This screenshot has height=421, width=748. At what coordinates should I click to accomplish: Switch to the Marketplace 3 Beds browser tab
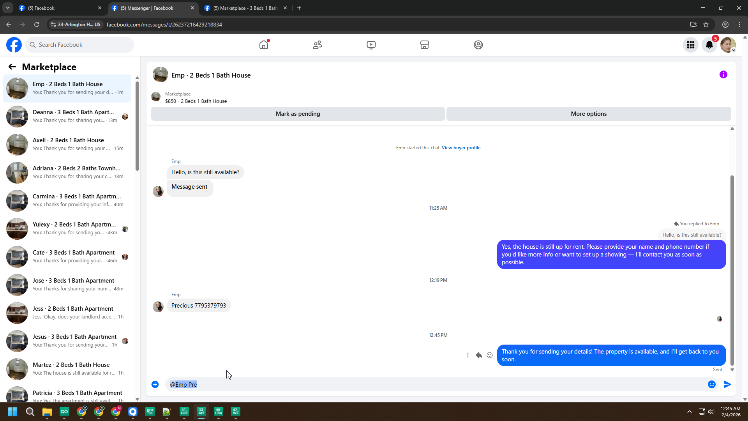(245, 8)
